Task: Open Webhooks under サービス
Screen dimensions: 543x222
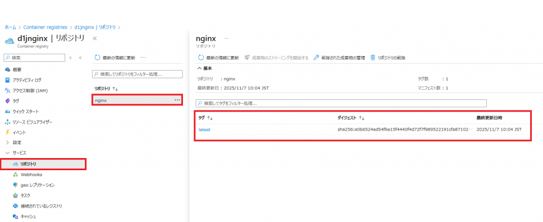Action: (x=31, y=174)
